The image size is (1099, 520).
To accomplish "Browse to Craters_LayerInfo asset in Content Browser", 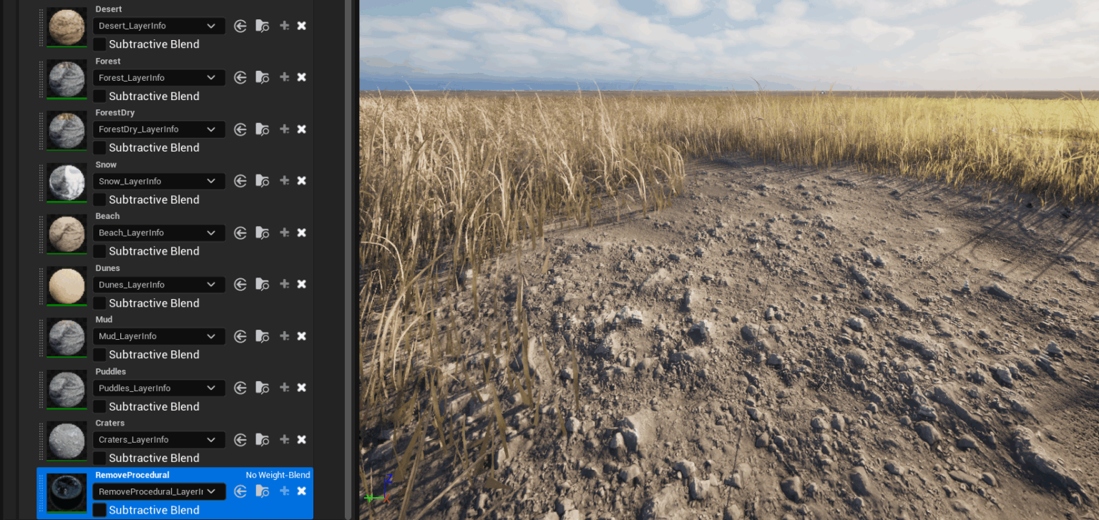I will pyautogui.click(x=262, y=439).
